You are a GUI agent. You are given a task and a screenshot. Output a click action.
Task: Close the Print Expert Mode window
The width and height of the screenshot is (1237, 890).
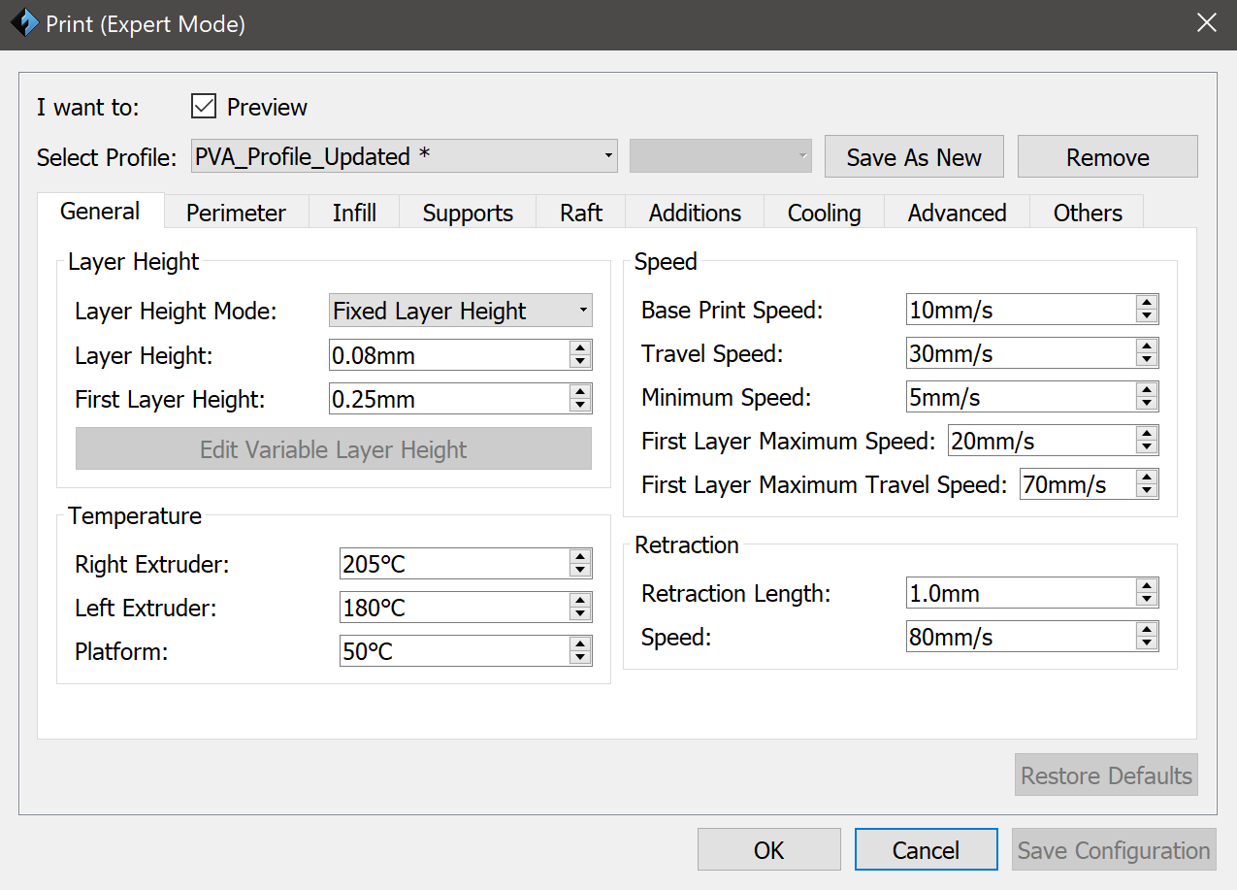tap(1206, 23)
